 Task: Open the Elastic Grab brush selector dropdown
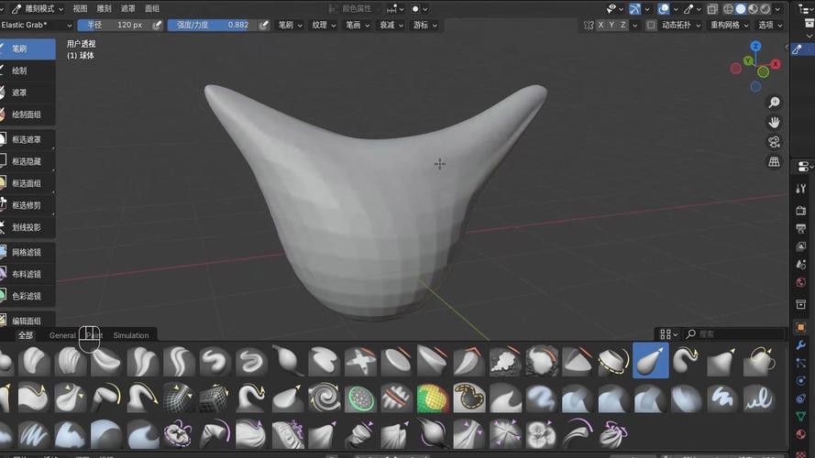coord(37,25)
